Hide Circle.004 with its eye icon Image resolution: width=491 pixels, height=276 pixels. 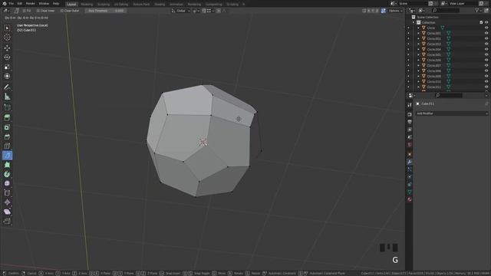[486, 49]
